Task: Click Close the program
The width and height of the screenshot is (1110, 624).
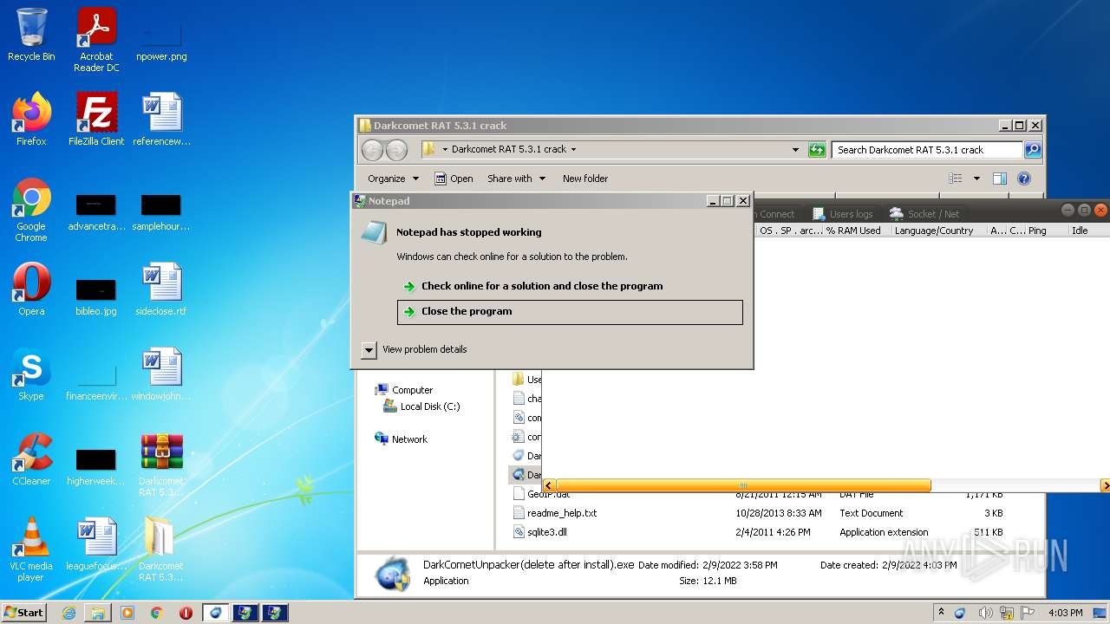Action: tap(570, 312)
